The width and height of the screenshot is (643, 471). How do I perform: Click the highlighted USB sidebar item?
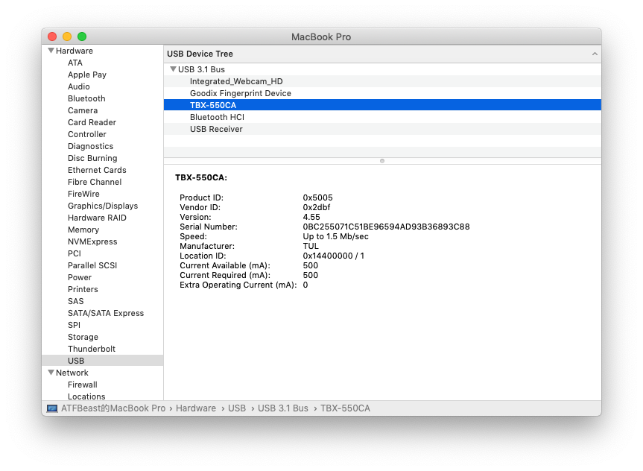pos(103,360)
